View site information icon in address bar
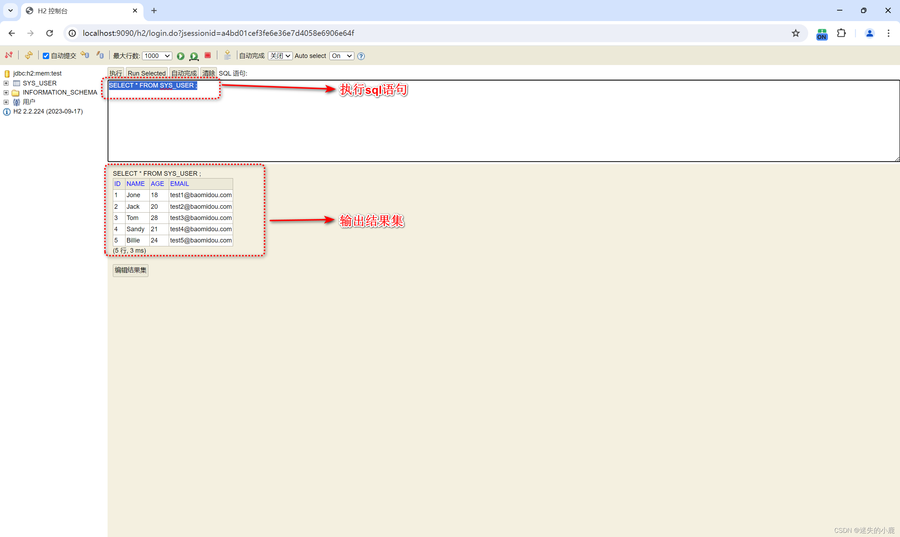900x537 pixels. [72, 33]
